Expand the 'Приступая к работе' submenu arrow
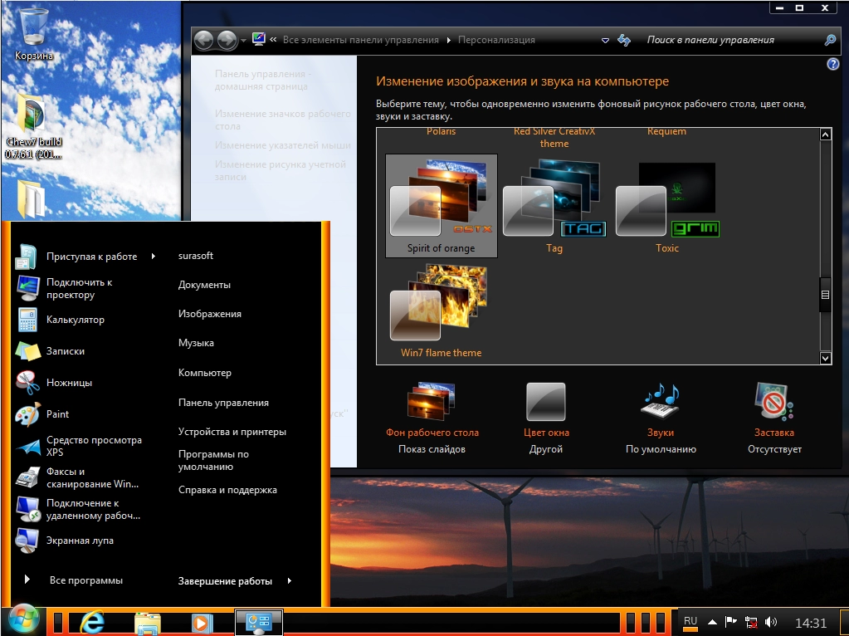This screenshot has width=849, height=636. (154, 257)
